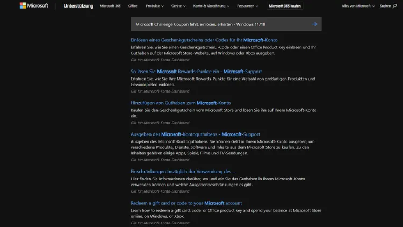Image resolution: width=403 pixels, height=227 pixels.
Task: Click the Microsoft logo icon
Action: (23, 6)
